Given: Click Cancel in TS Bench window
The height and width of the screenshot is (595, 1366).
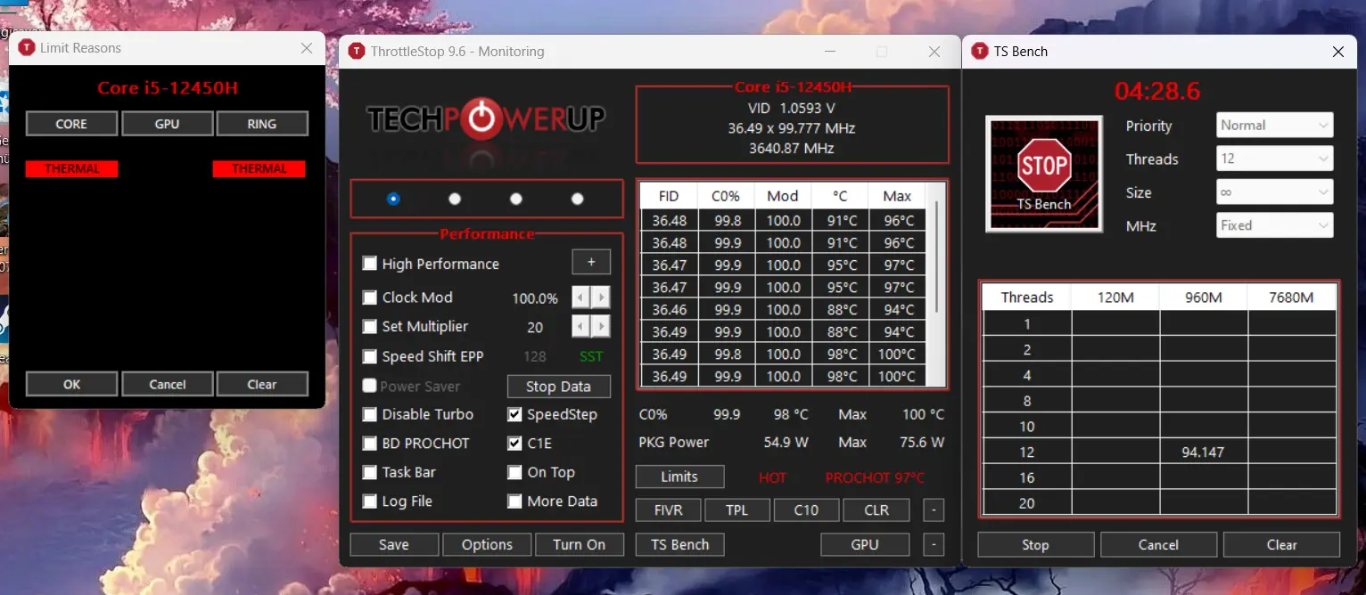Looking at the screenshot, I should point(1158,544).
